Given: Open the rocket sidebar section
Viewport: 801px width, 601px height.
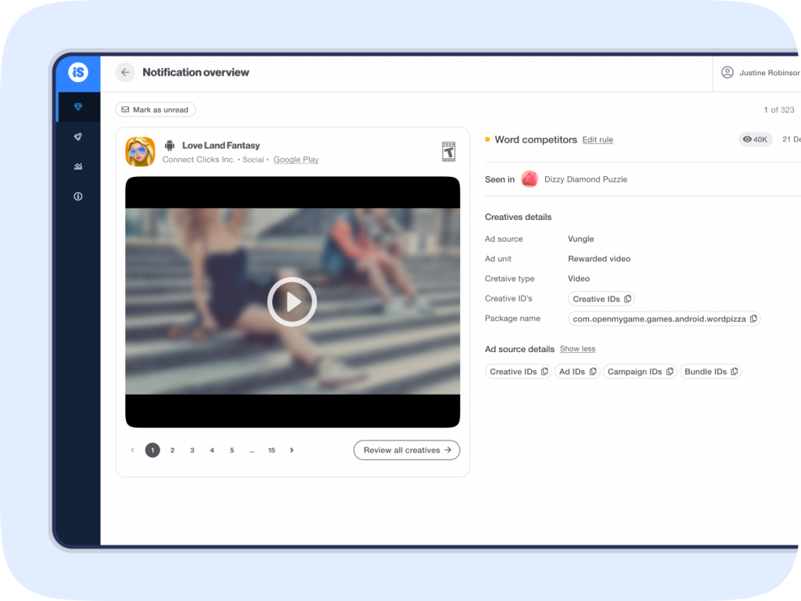Looking at the screenshot, I should [x=78, y=136].
